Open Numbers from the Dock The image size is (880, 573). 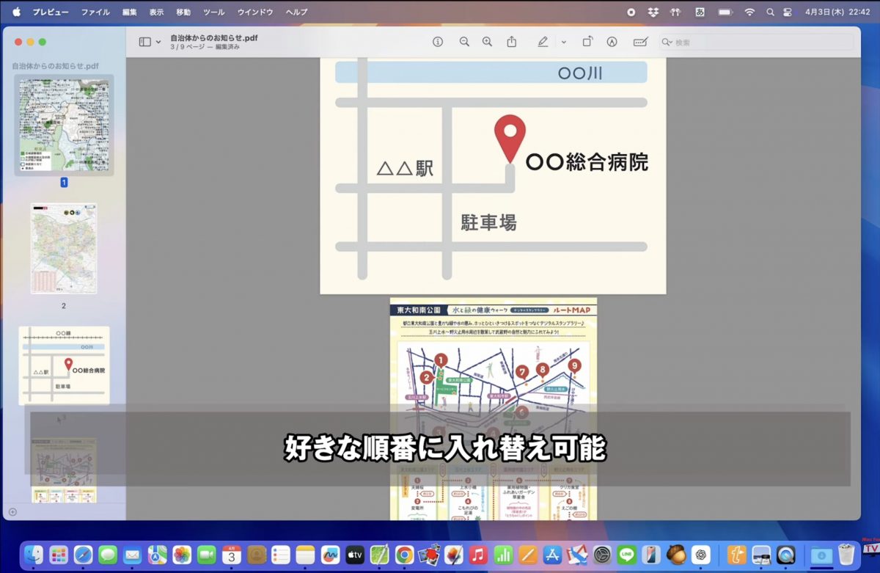pos(503,555)
